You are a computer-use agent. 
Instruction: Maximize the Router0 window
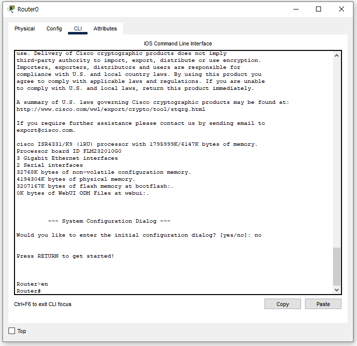tap(318, 9)
